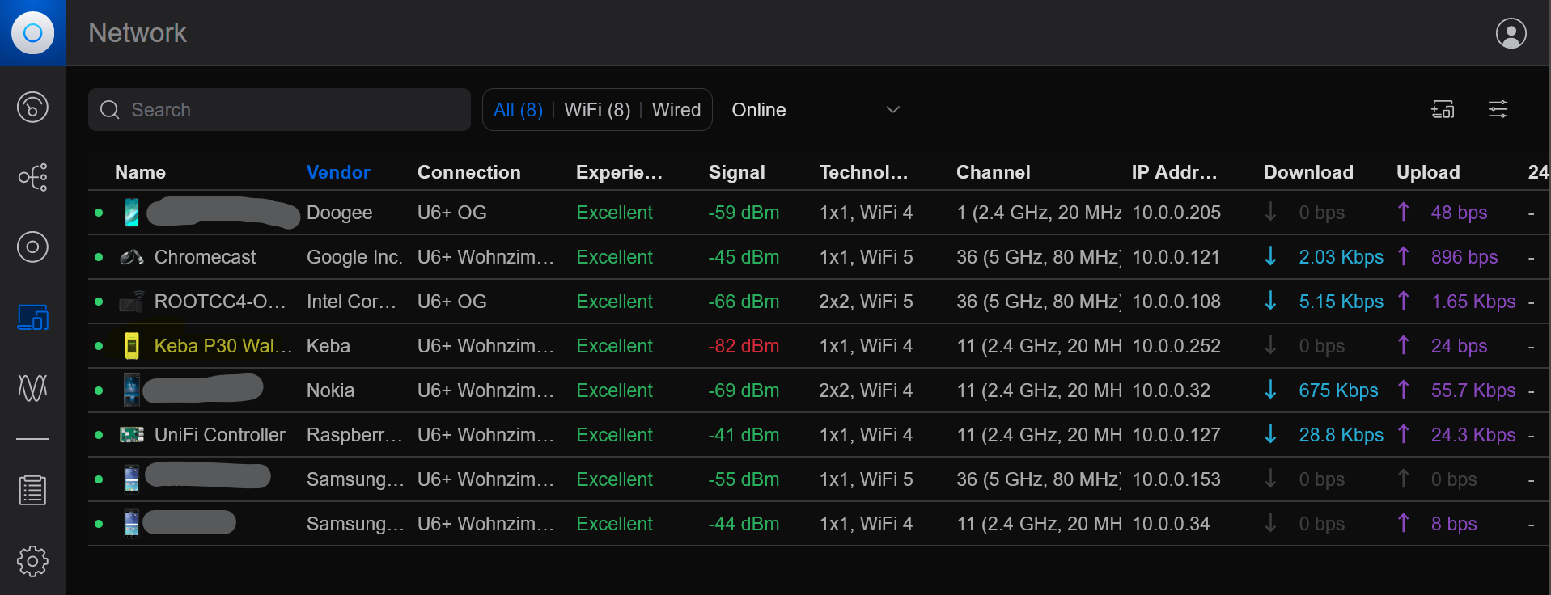Click the 1 (2.4 GHz, 20 MHz) channel cell

[x=1039, y=213]
